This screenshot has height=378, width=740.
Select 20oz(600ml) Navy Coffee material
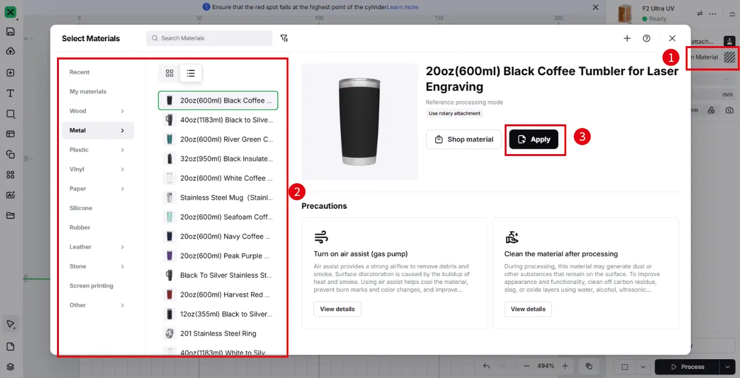click(218, 237)
